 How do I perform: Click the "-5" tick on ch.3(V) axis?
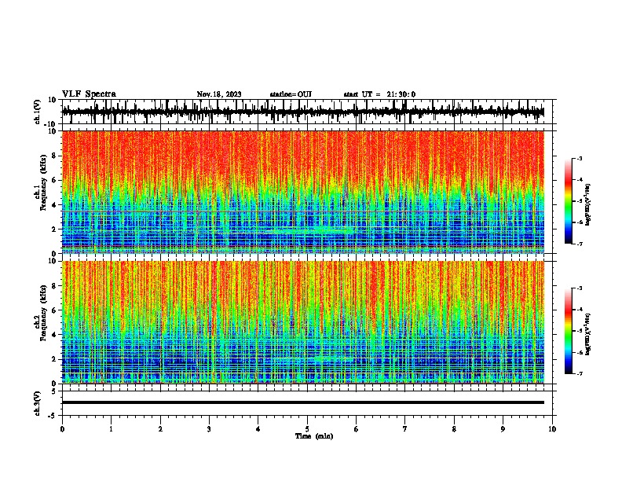pyautogui.click(x=53, y=415)
